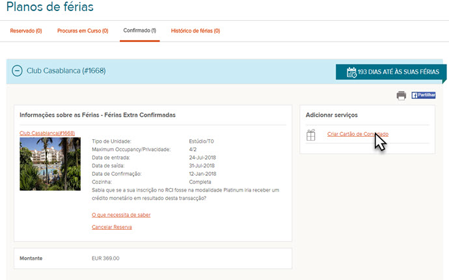Open the Reservado (0) tab
This screenshot has width=449, height=280.
coord(26,31)
